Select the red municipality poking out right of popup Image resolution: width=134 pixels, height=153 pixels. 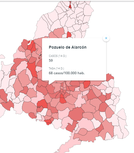[110, 77]
